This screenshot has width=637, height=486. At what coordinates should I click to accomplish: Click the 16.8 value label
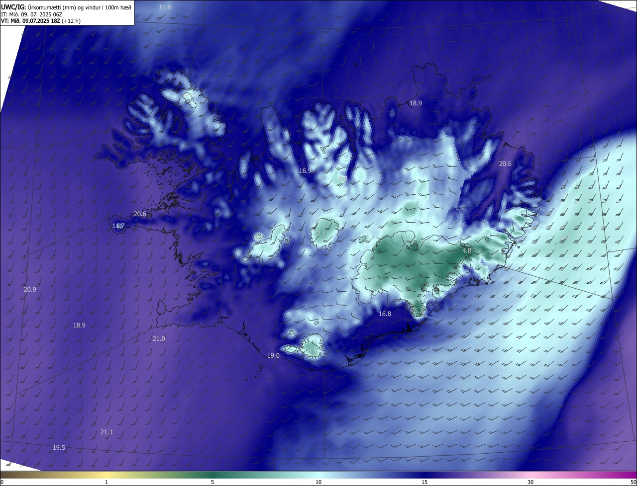point(385,314)
